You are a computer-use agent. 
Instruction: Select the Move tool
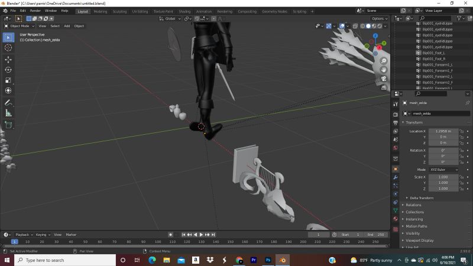click(8, 60)
